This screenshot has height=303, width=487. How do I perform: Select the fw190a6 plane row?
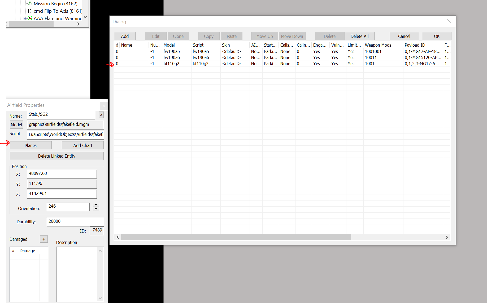[x=282, y=57]
